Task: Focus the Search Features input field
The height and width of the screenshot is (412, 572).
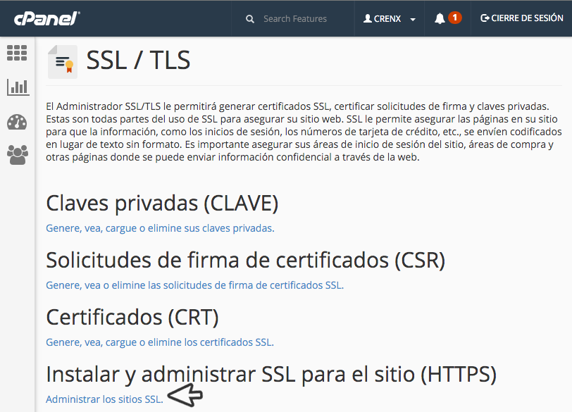Action: [303, 19]
